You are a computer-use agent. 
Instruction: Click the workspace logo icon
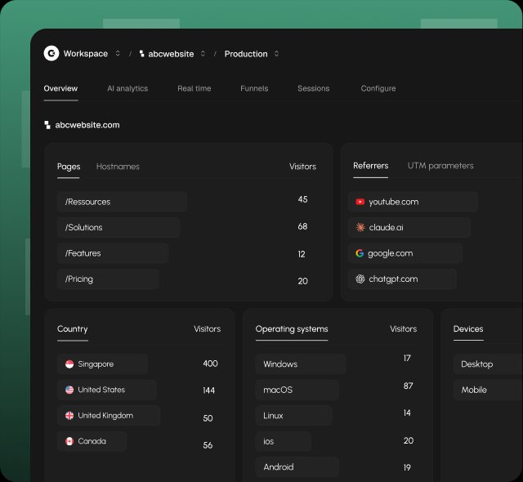tap(51, 53)
